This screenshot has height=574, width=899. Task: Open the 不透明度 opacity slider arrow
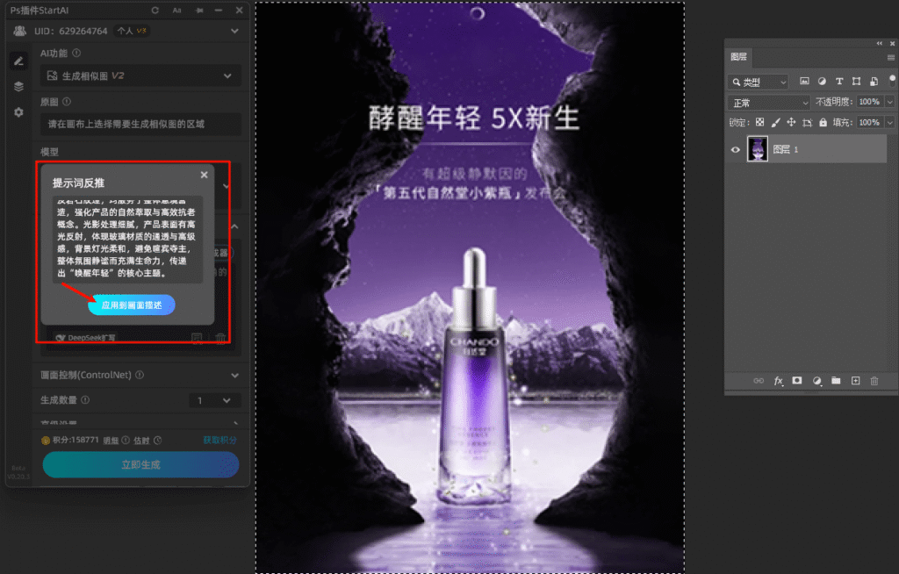(890, 102)
